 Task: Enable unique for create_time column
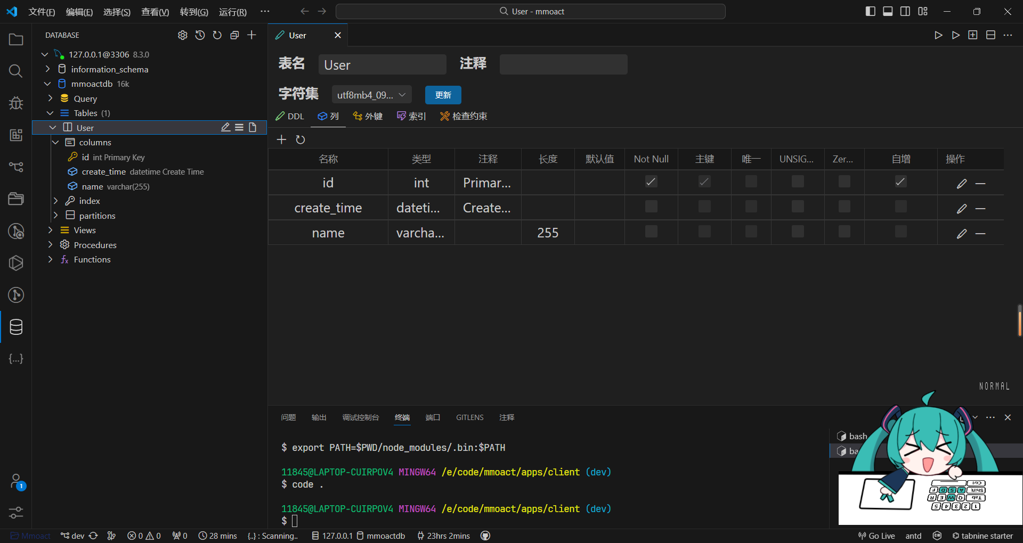tap(751, 207)
